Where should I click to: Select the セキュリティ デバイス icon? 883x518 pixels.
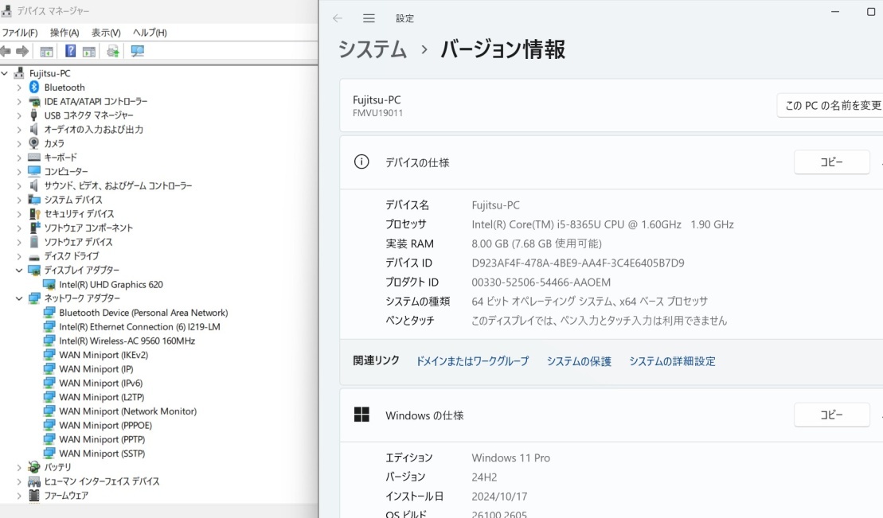34,213
